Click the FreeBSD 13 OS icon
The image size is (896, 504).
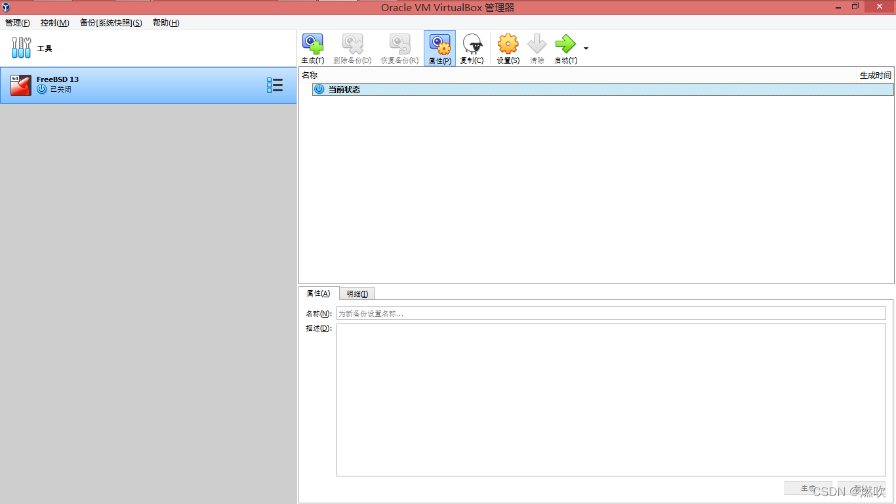21,85
